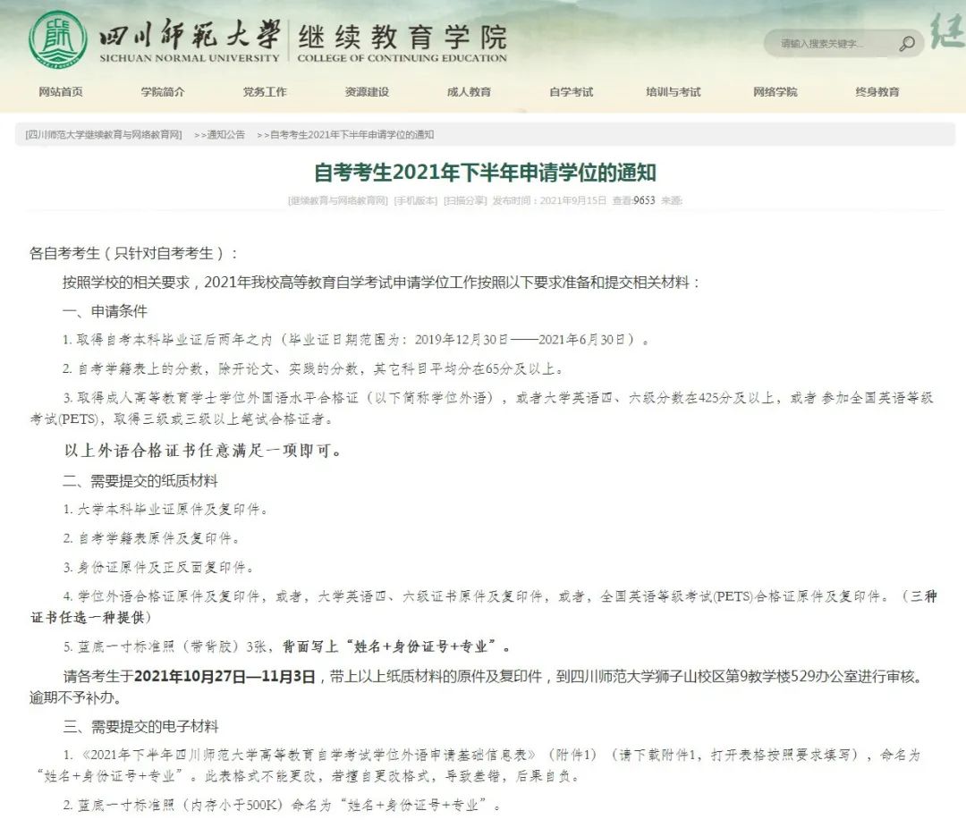Select 培训与考试 from the navigation bar

[x=674, y=91]
